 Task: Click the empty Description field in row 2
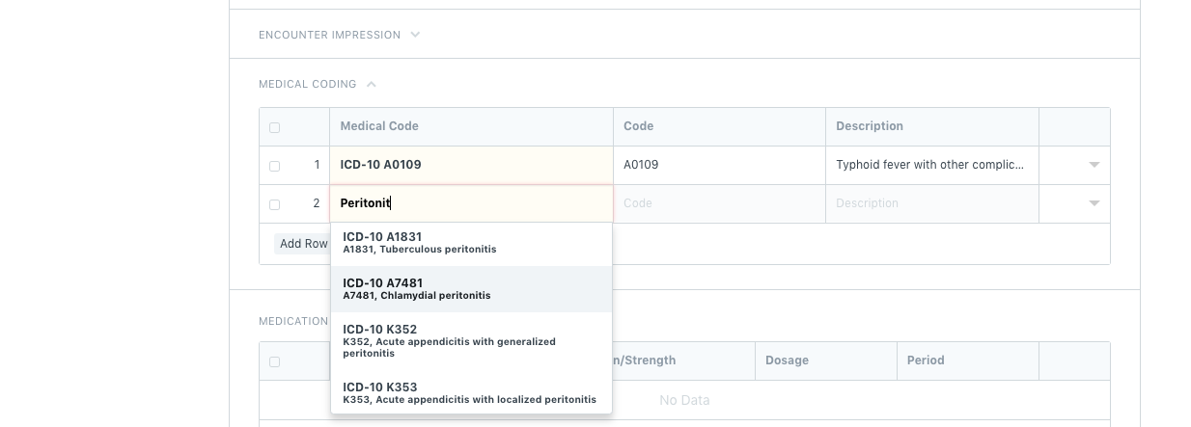[x=931, y=203]
